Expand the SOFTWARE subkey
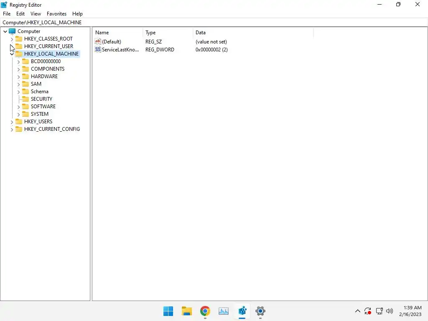This screenshot has height=321, width=428. pyautogui.click(x=18, y=107)
